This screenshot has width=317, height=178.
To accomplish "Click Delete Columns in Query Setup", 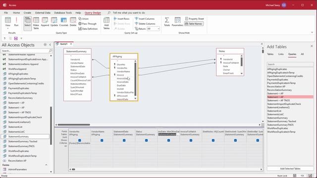I will click(x=145, y=24).
